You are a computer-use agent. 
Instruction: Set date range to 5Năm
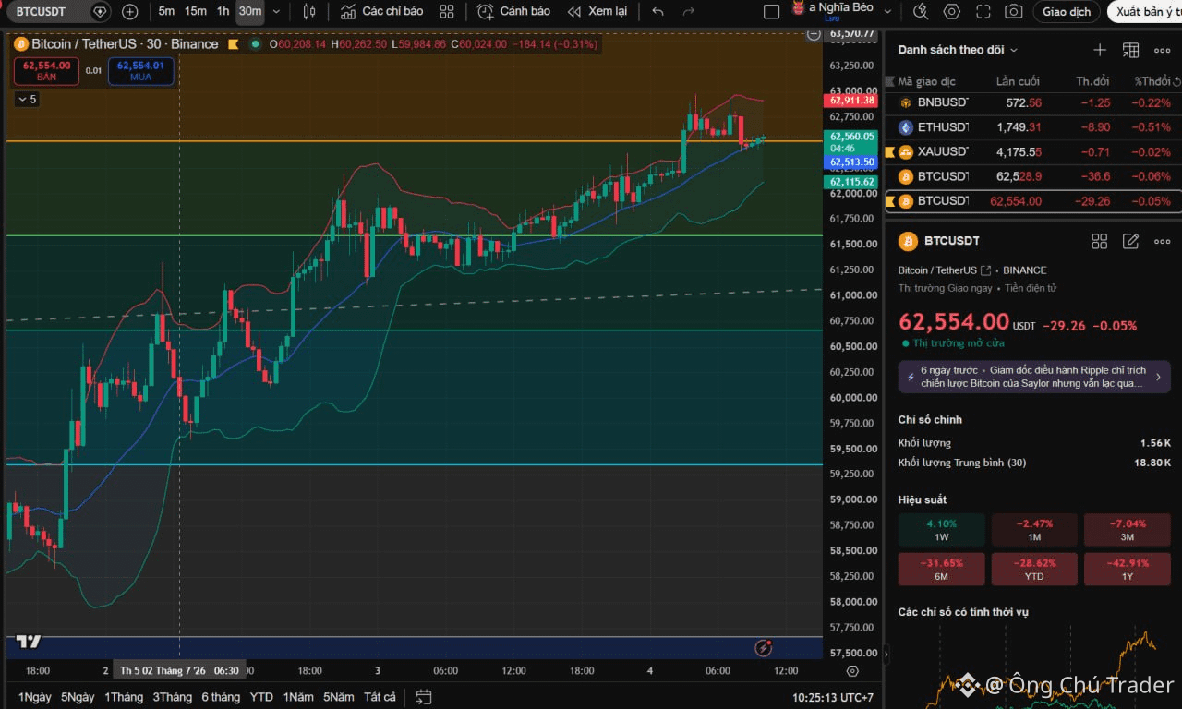coord(339,697)
